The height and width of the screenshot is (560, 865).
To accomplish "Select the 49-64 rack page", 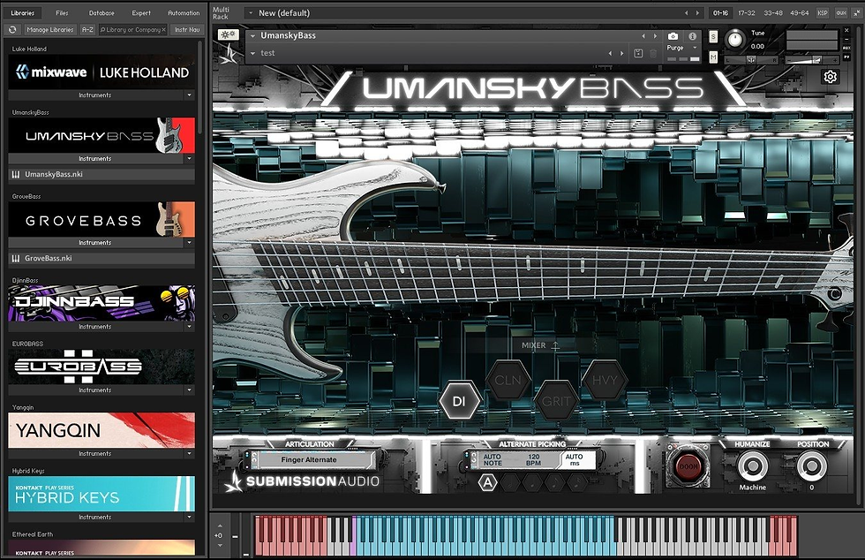I will 798,12.
